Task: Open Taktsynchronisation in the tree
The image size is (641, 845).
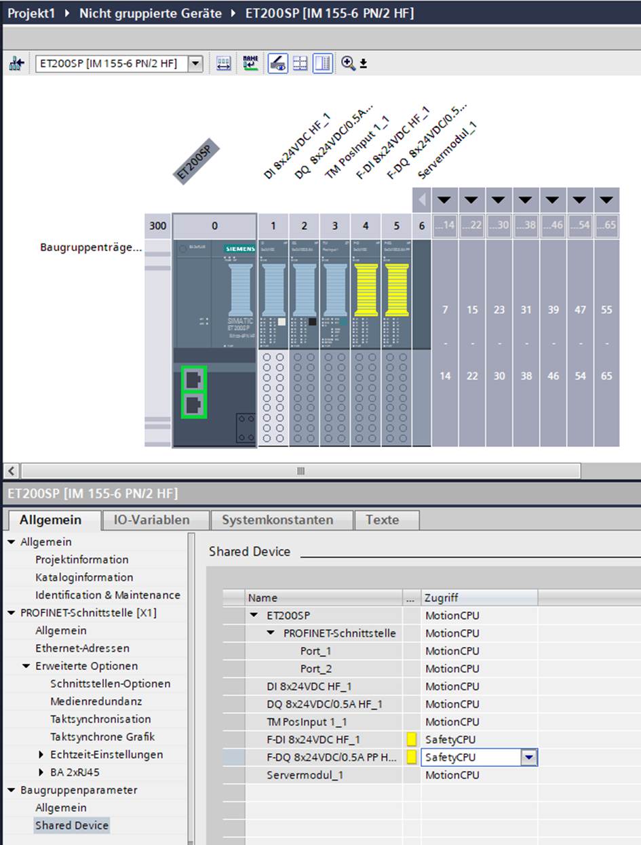Action: (x=100, y=719)
